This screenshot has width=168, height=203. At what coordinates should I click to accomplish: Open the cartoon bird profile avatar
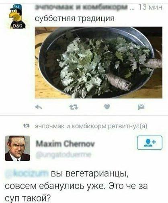[x=17, y=16]
